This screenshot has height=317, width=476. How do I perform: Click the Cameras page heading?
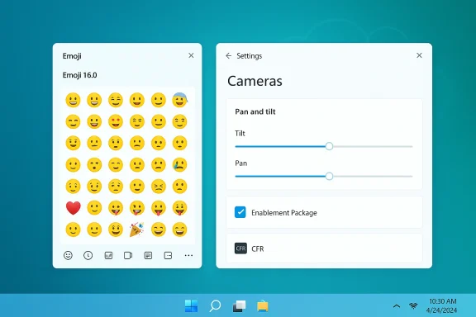point(255,81)
